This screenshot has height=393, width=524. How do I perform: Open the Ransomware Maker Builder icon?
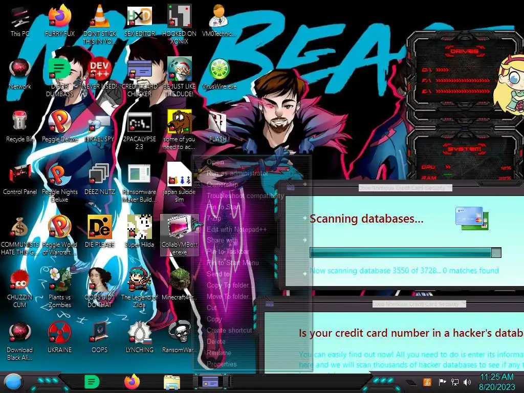tap(139, 183)
